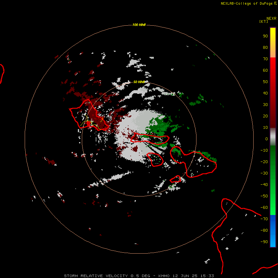Click the 90 knot label on scale

pyautogui.click(x=265, y=36)
